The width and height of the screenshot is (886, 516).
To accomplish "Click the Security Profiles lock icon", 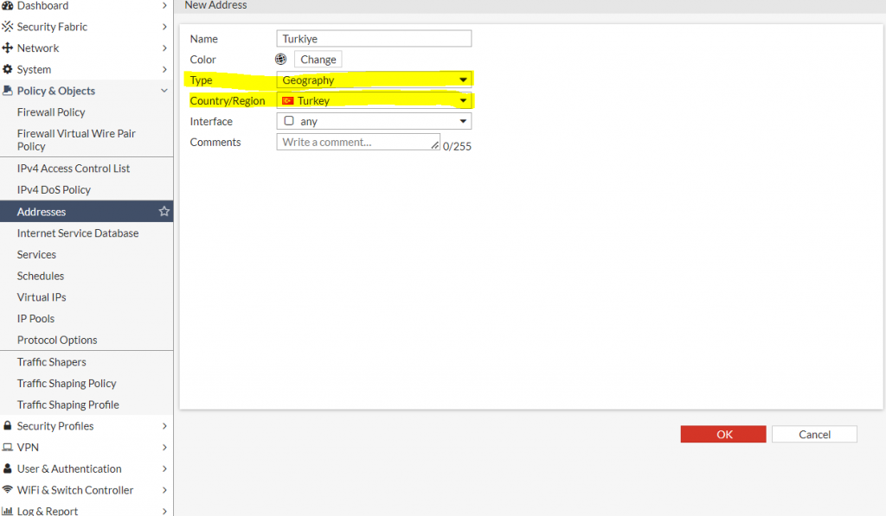I will pyautogui.click(x=8, y=426).
